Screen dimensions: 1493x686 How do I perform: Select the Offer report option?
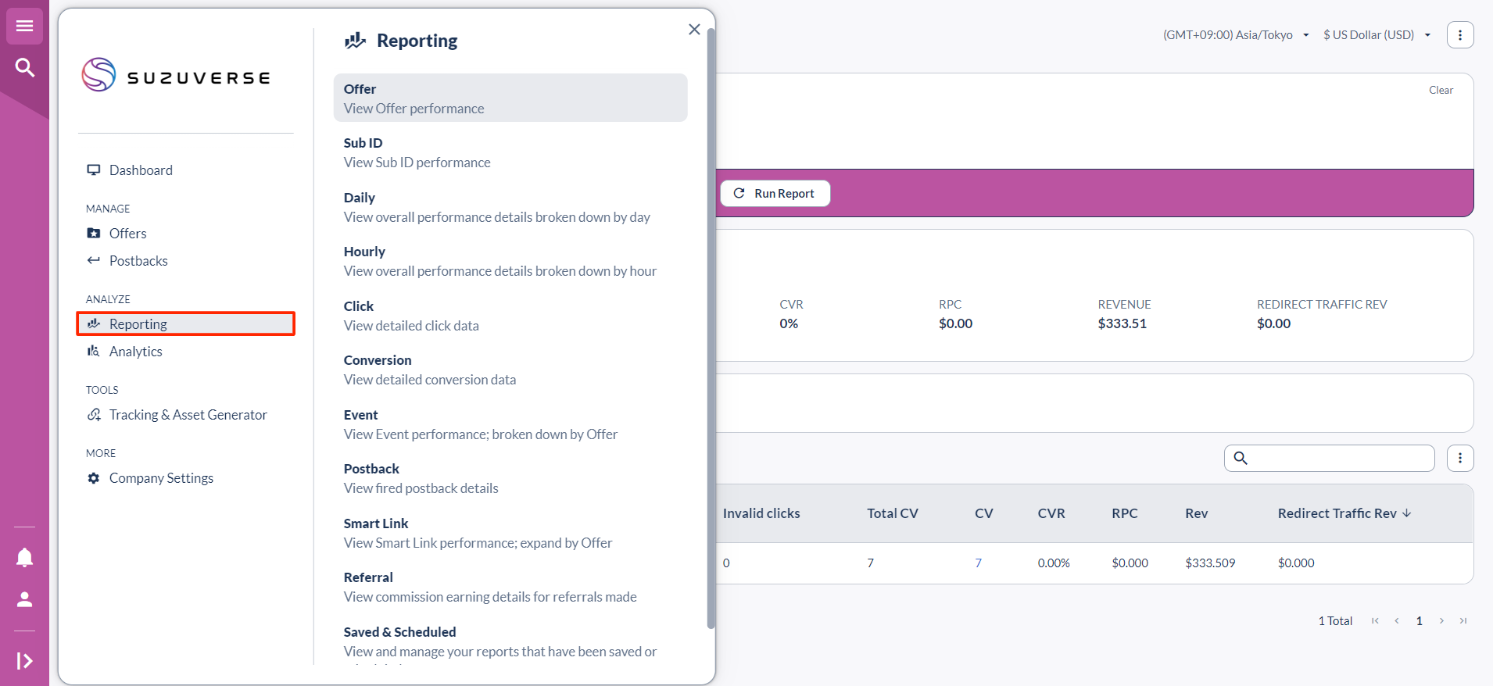510,98
